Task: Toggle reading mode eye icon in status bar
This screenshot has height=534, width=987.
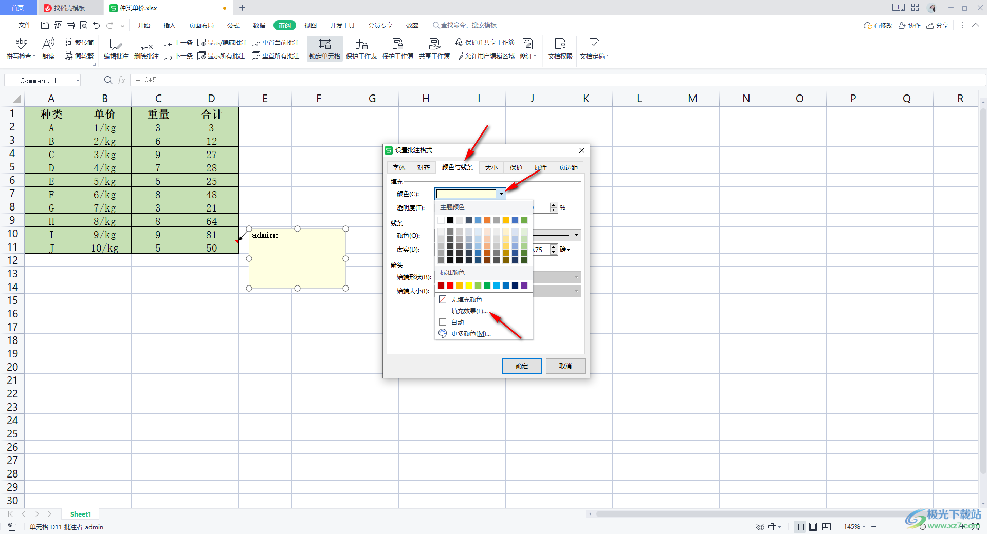Action: (760, 527)
